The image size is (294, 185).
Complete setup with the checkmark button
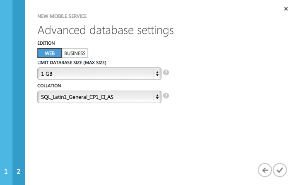pos(280,170)
